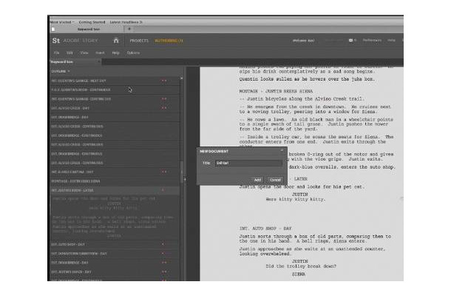Image resolution: width=451 pixels, height=296 pixels.
Task: Click Cancel in New Document dialog
Action: 275,180
